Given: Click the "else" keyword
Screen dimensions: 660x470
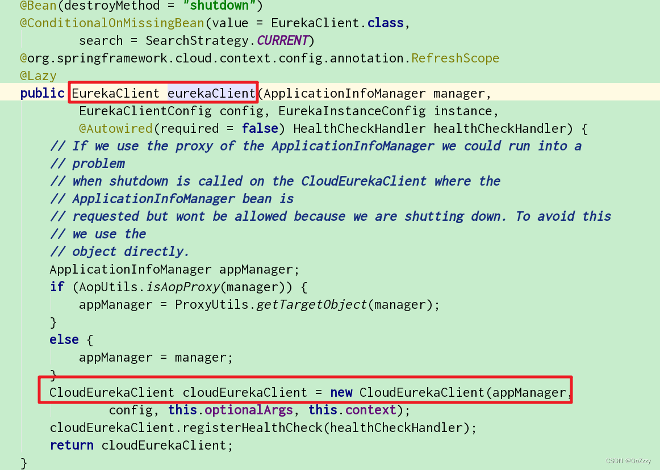Looking at the screenshot, I should point(64,339).
